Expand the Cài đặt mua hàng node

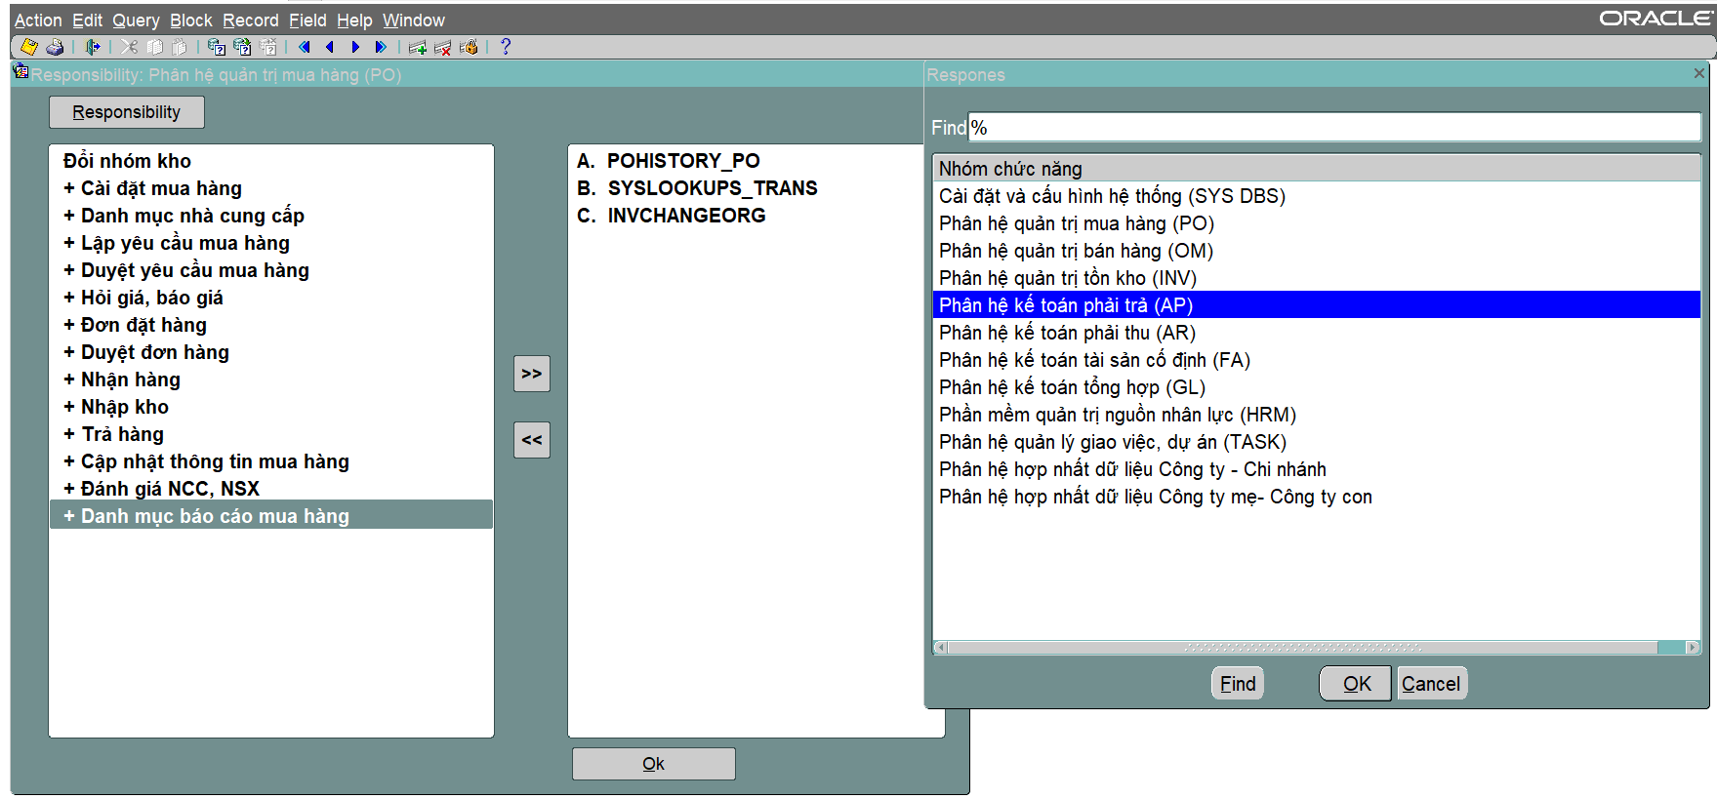tap(69, 188)
